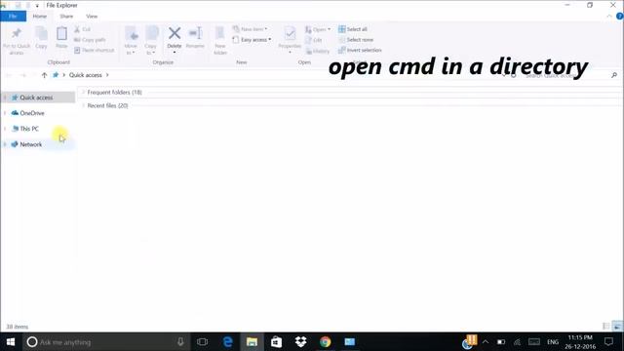Click Select all in ribbon

click(x=353, y=29)
